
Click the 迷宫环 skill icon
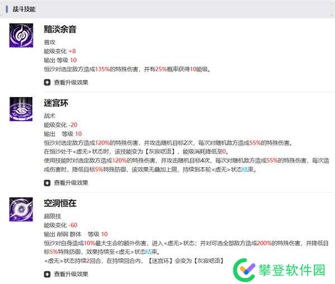coord(21,109)
